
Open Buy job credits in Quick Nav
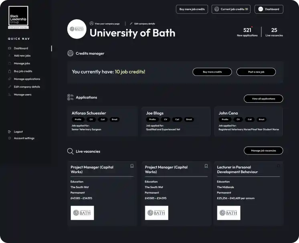23,71
